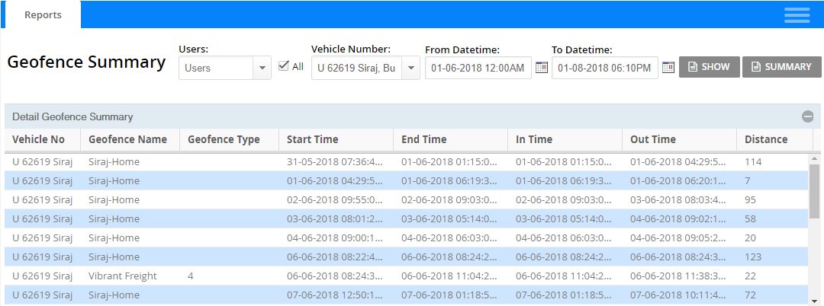Select the Vibrant Freight geofence row

(x=123, y=276)
